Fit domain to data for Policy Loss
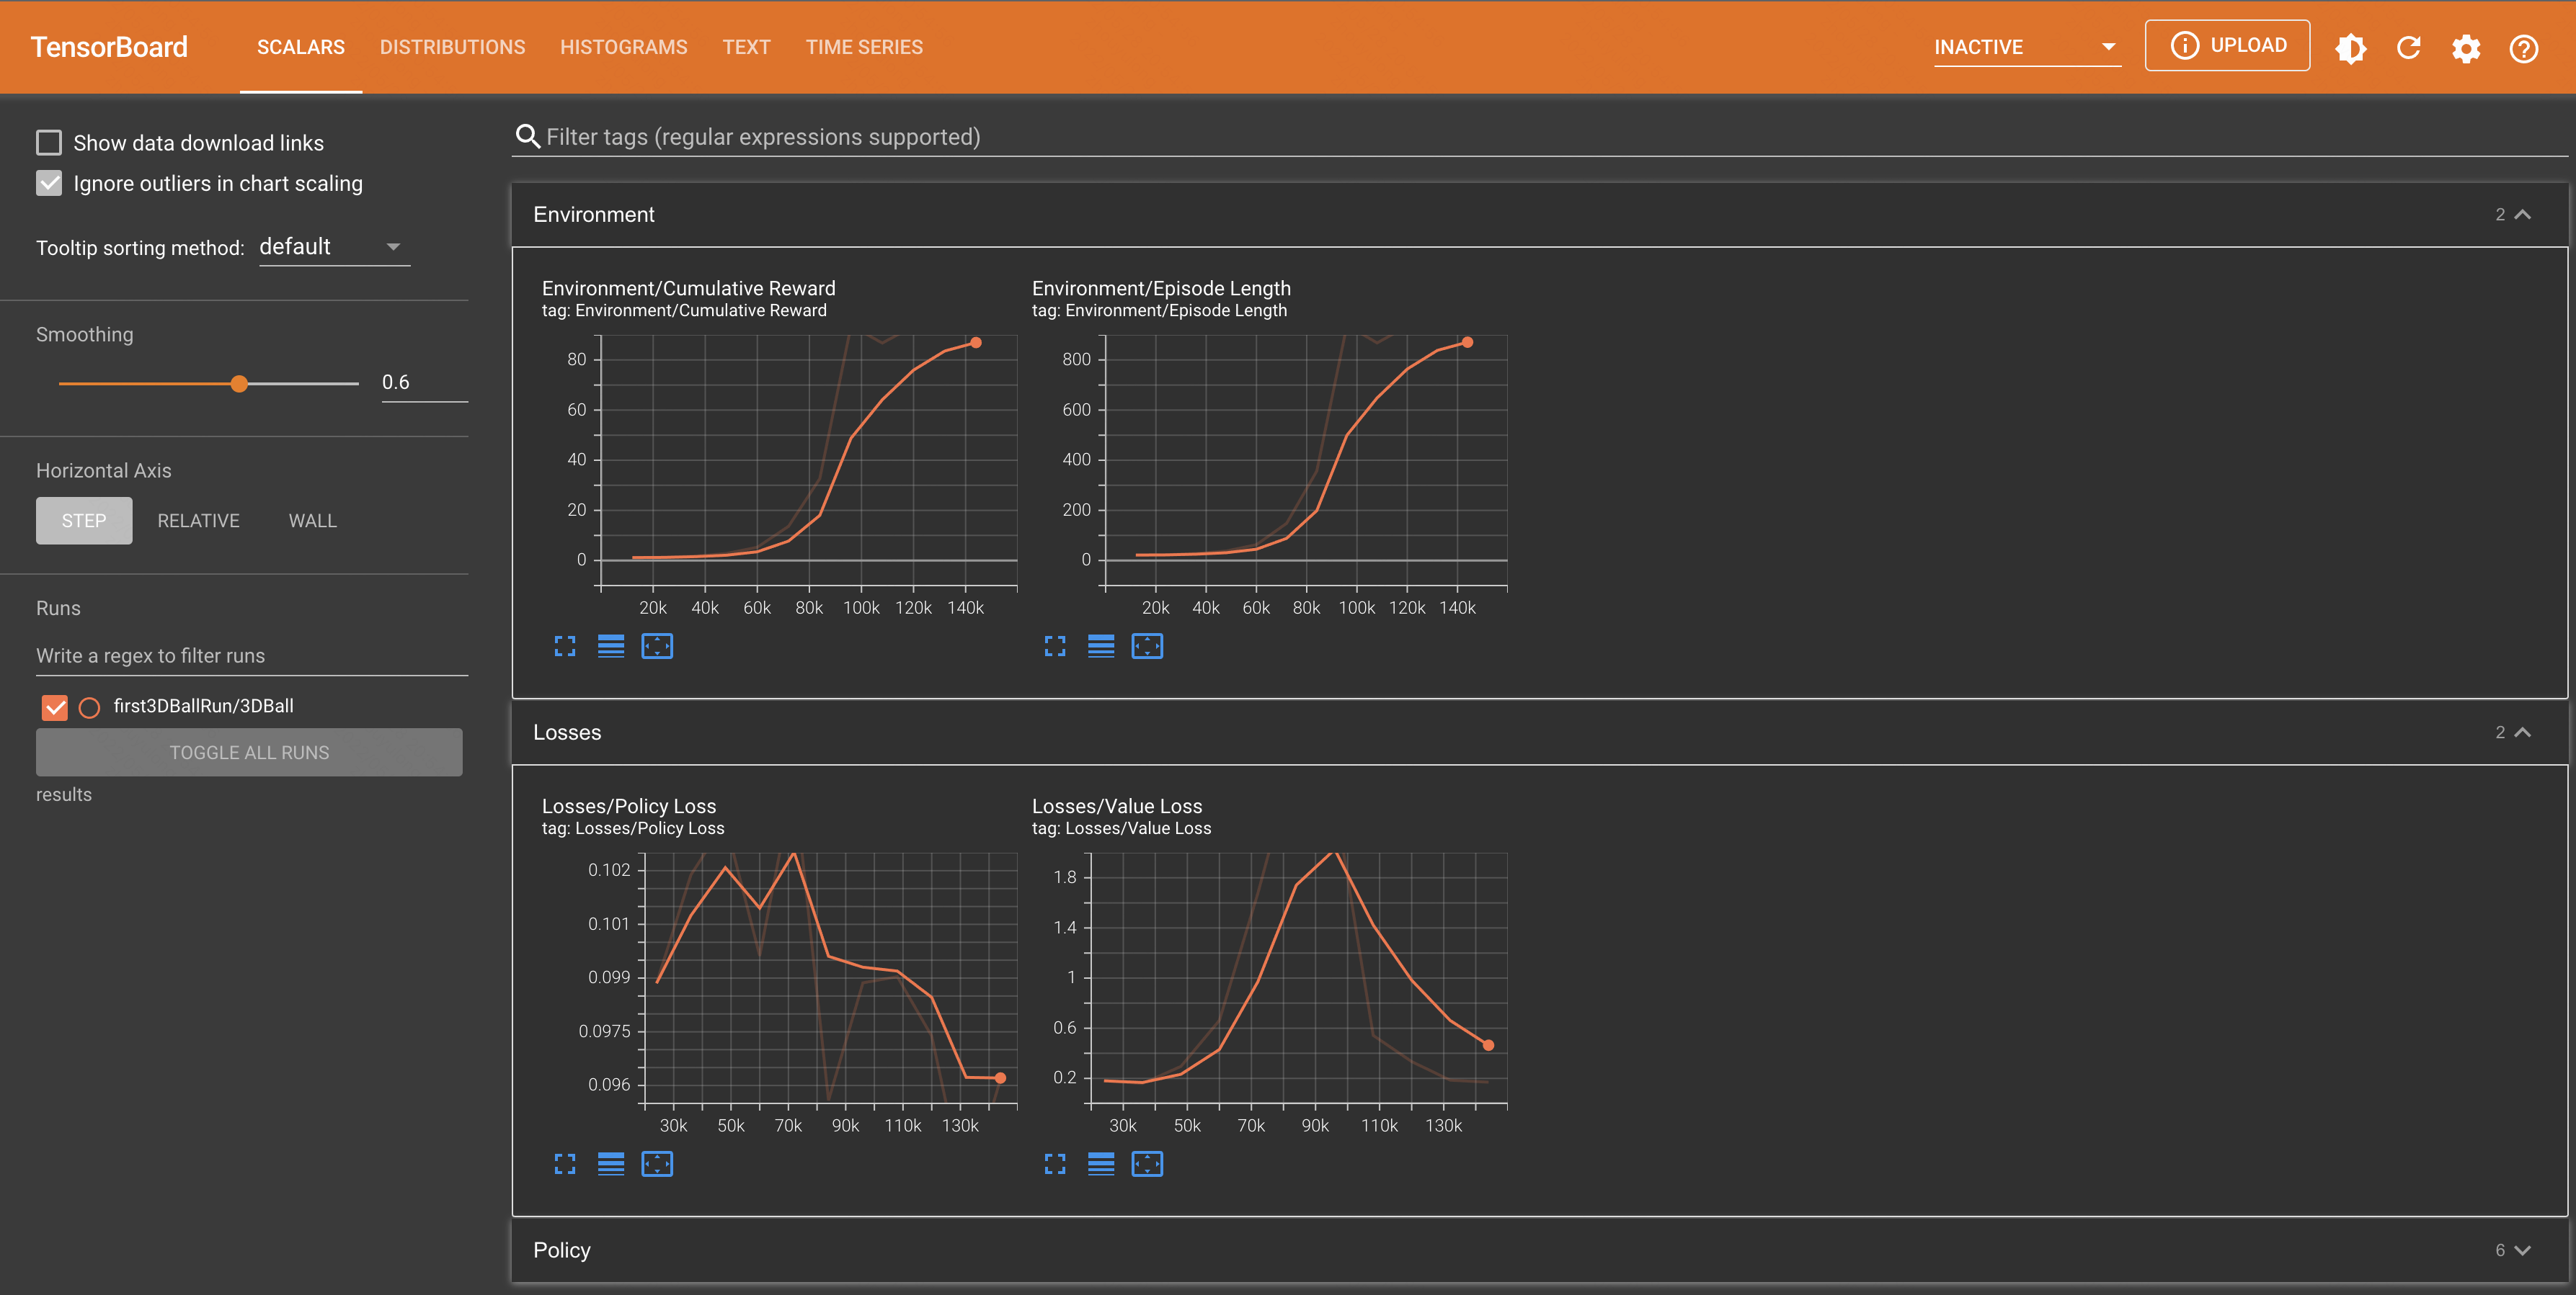2576x1295 pixels. (x=657, y=1164)
